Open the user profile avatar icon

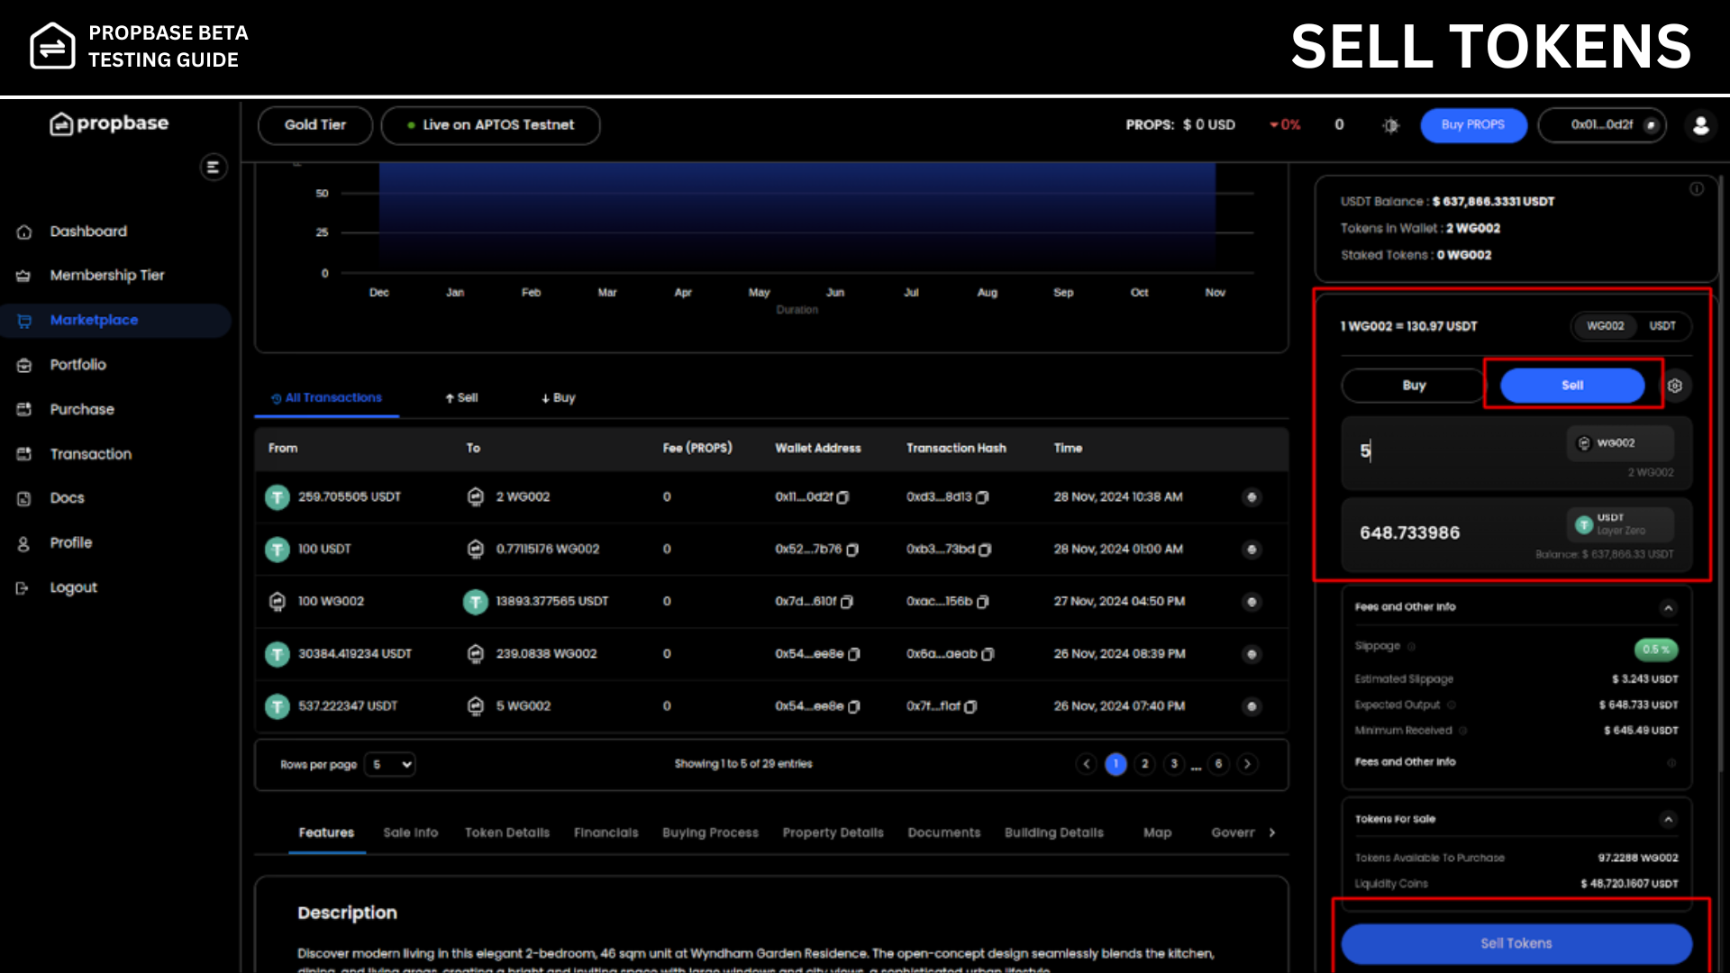click(x=1700, y=125)
